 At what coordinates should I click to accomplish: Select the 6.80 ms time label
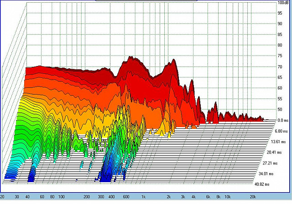pos(281,131)
